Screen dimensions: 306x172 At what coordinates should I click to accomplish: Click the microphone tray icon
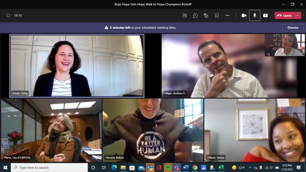point(261,167)
